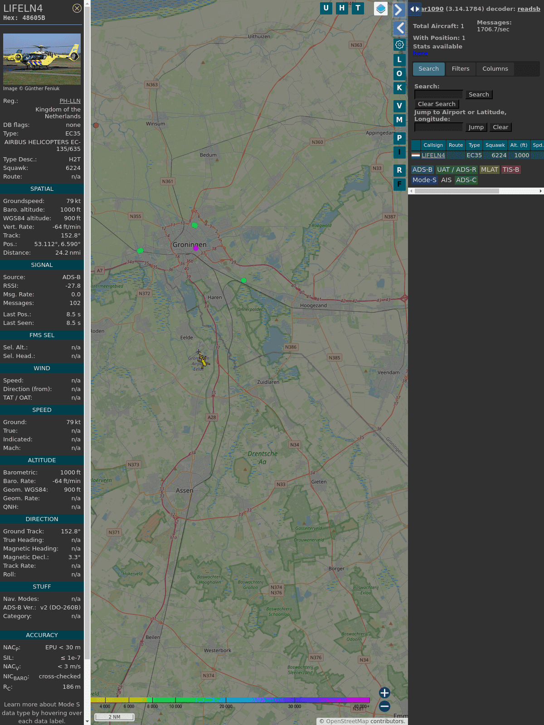Click the Clear button beside Jump
The width and height of the screenshot is (544, 725).
[x=500, y=127]
